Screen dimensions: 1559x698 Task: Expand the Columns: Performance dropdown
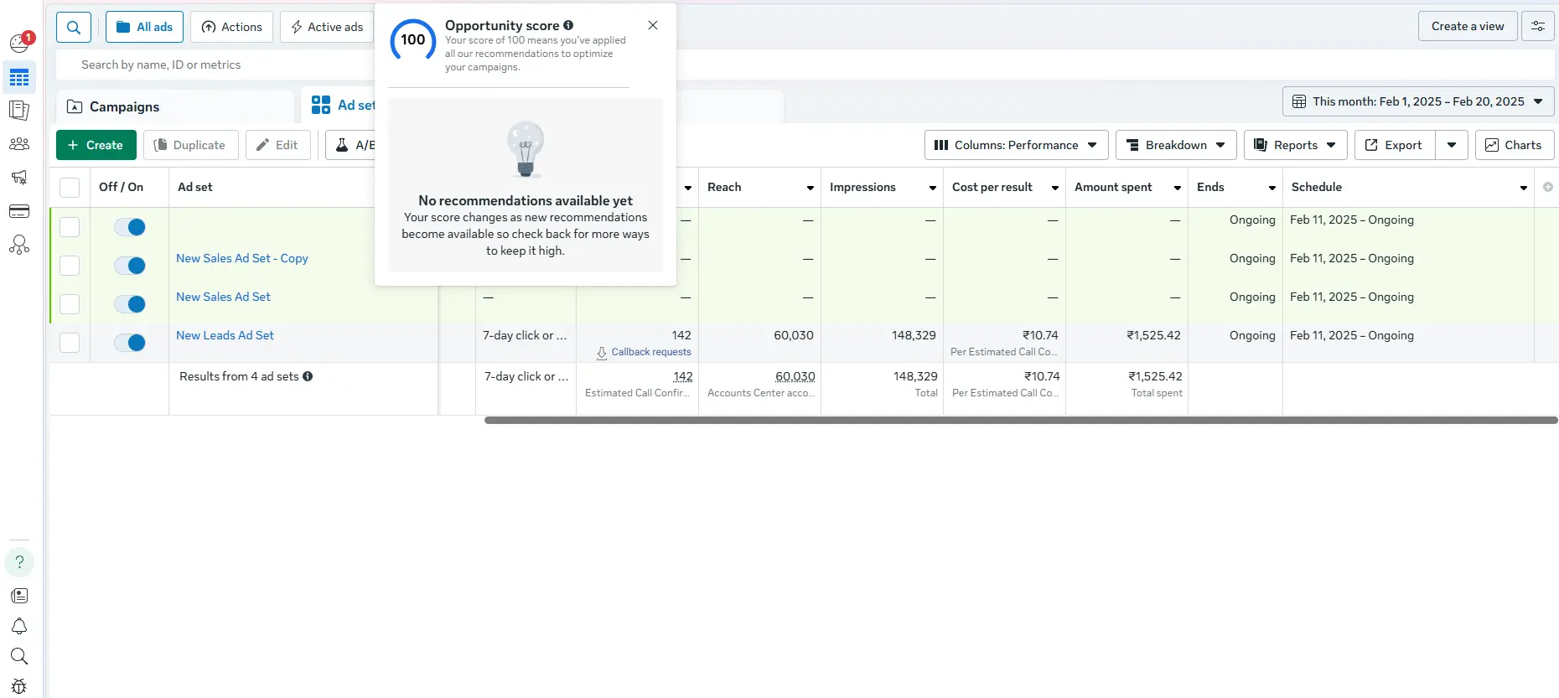pos(1016,145)
